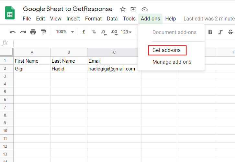Star the document
This screenshot has width=235, height=162.
[x=123, y=9]
